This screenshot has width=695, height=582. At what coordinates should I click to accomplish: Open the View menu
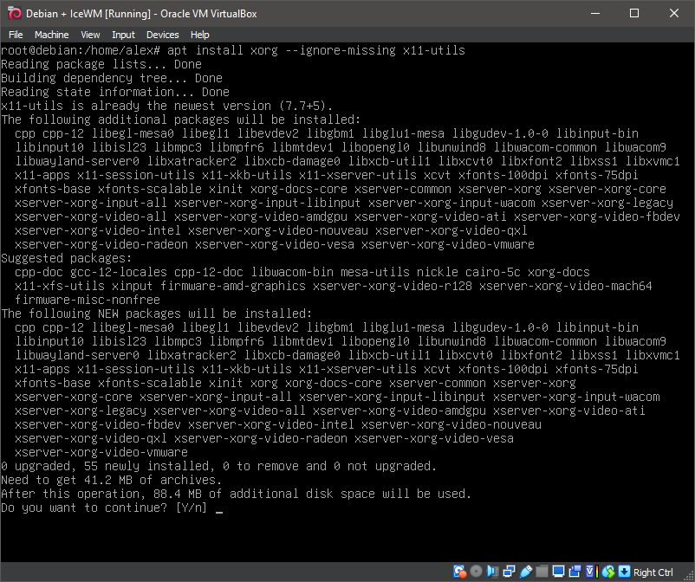coord(89,34)
